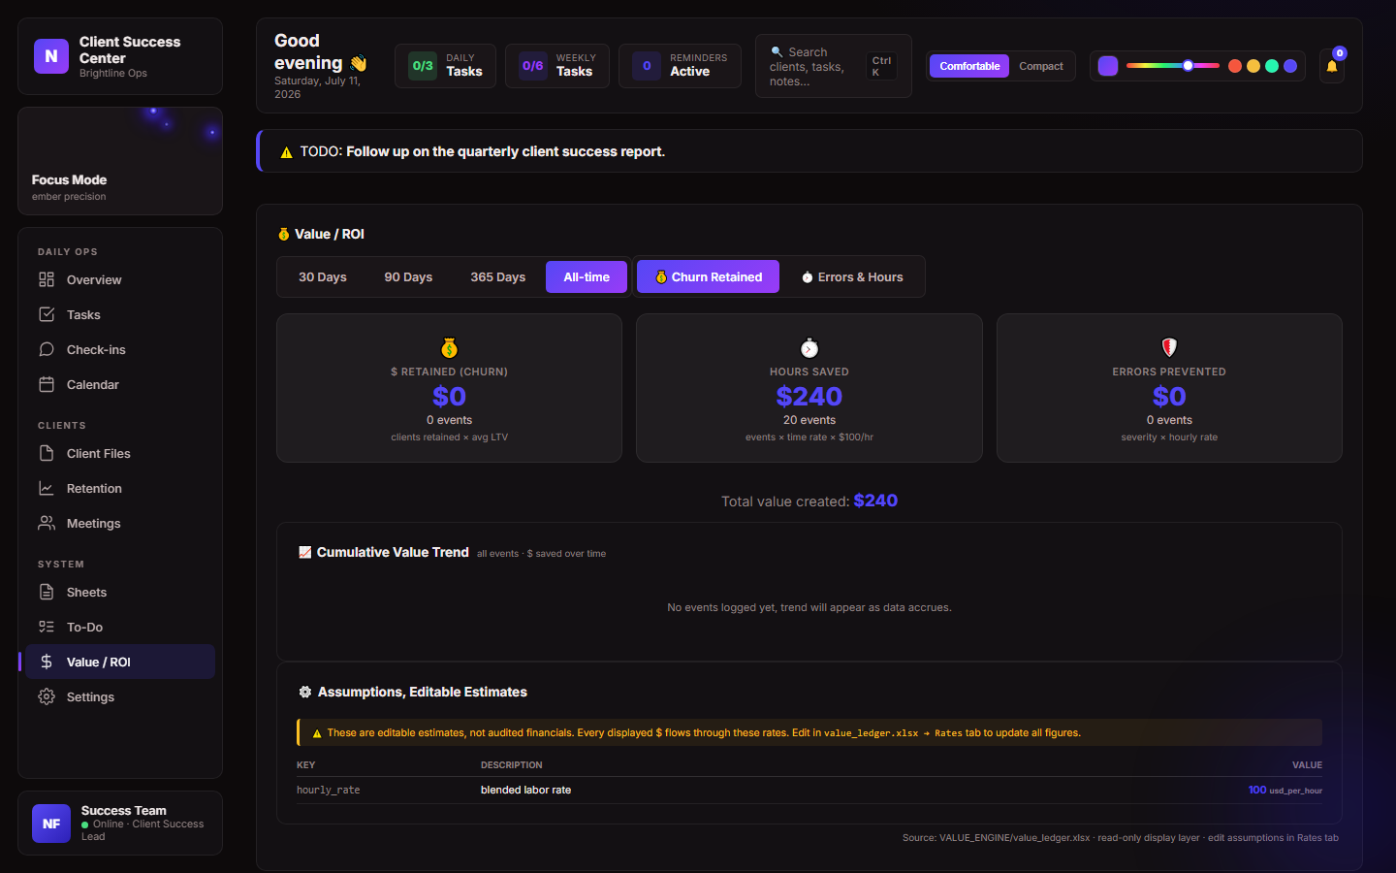This screenshot has width=1396, height=873.
Task: Open Settings from the sidebar
Action: [x=120, y=696]
